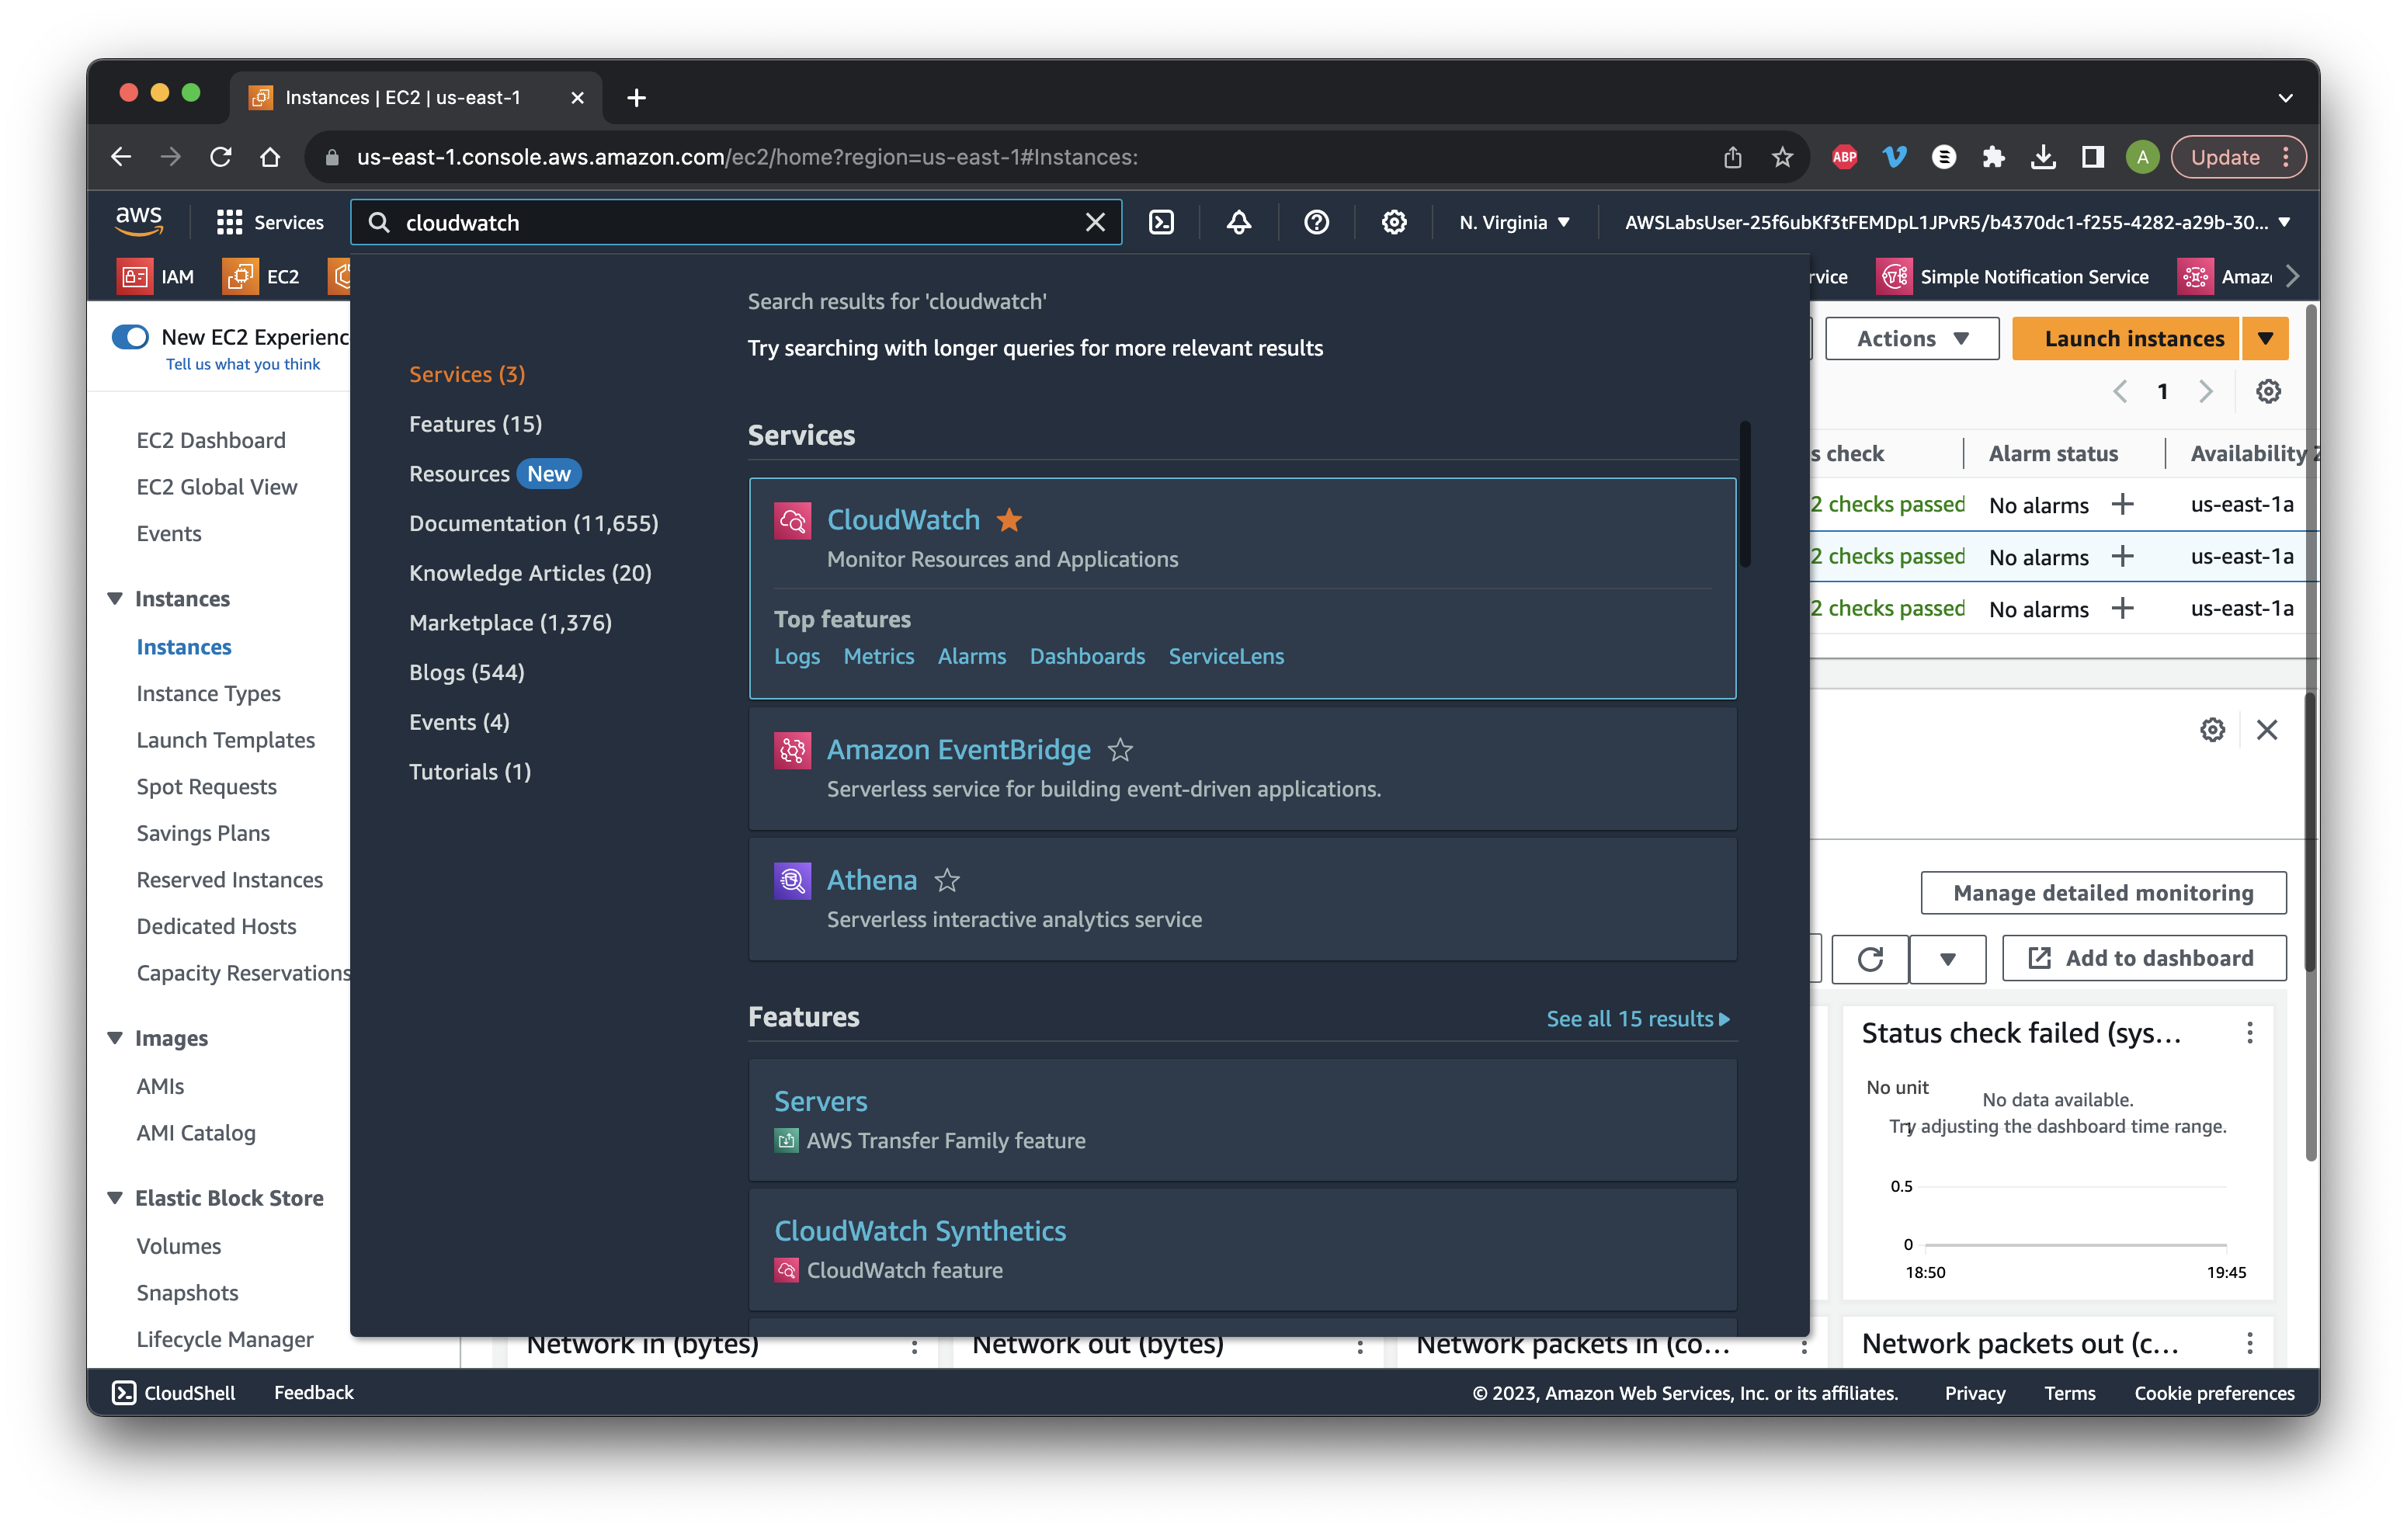Close the instance details panel
The image size is (2407, 1531).
coord(2266,730)
